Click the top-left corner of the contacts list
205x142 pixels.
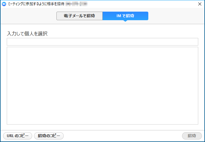tap(8, 48)
